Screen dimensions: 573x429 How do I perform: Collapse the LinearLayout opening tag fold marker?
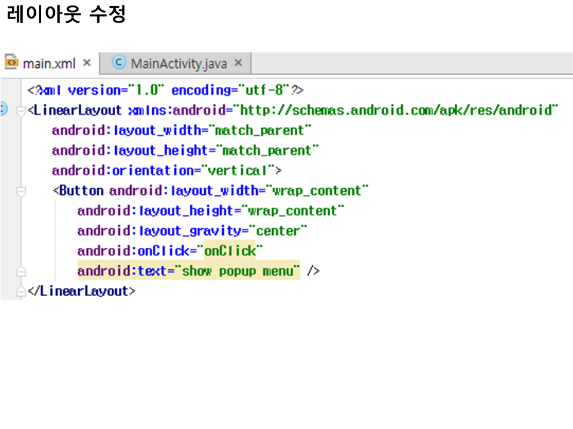click(21, 111)
